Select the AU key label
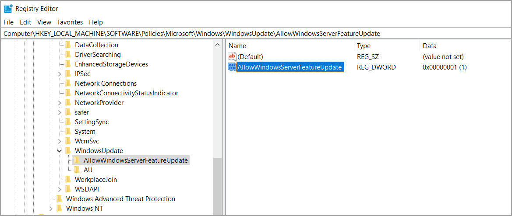This screenshot has height=216, width=512. click(88, 170)
